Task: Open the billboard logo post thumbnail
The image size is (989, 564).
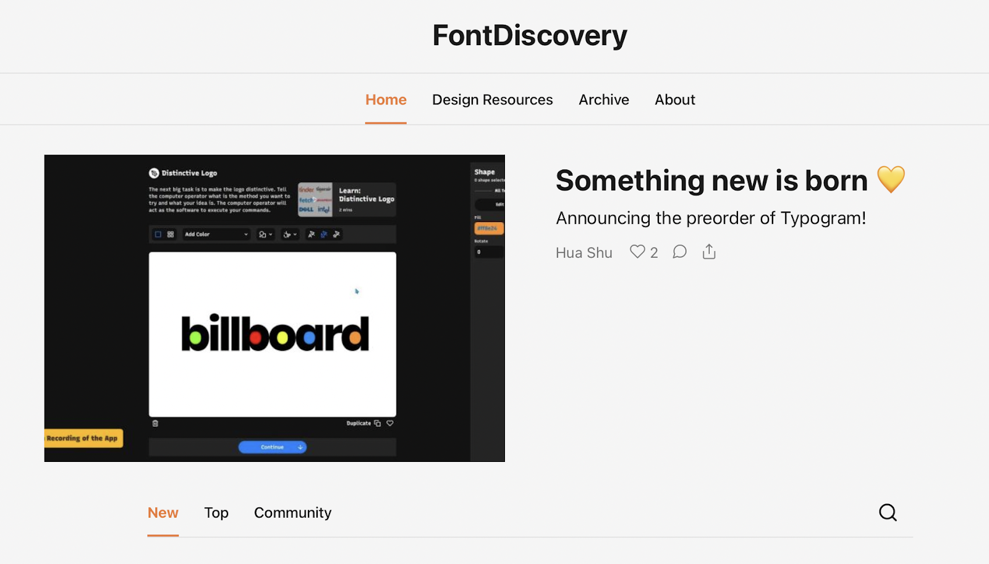Action: pyautogui.click(x=274, y=308)
